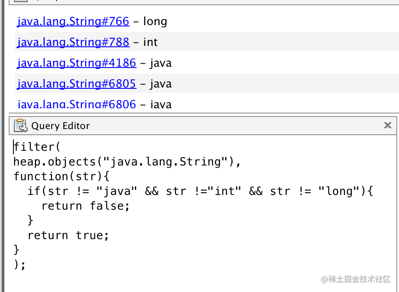Click the "int" value beside String#788
The image size is (399, 292).
150,42
